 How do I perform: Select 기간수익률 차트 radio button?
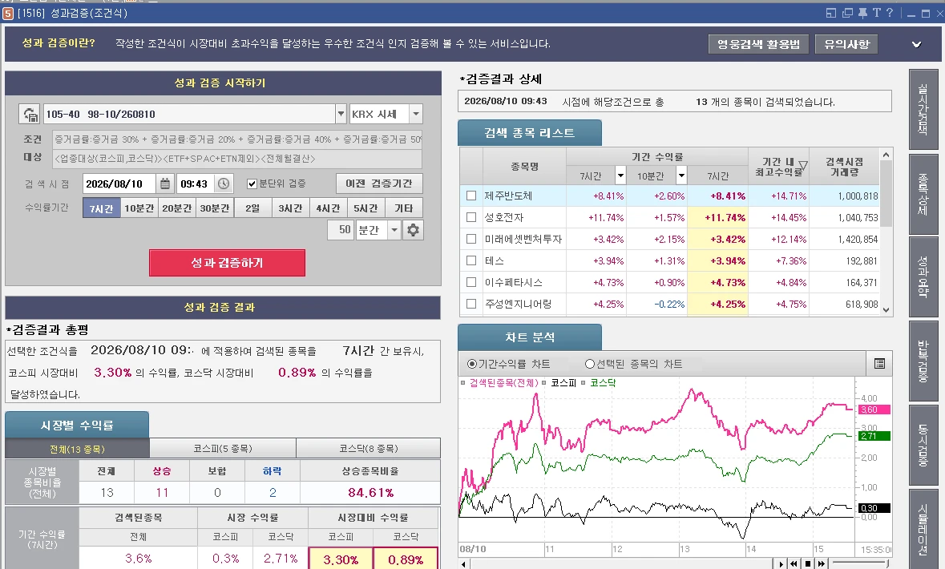coord(472,364)
